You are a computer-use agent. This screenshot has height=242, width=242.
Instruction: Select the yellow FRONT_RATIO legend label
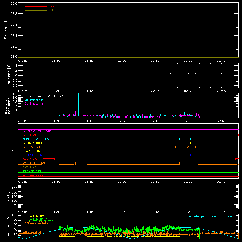coord(34,216)
